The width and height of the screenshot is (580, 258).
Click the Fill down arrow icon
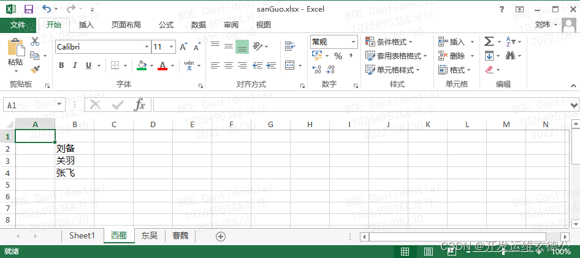(489, 56)
